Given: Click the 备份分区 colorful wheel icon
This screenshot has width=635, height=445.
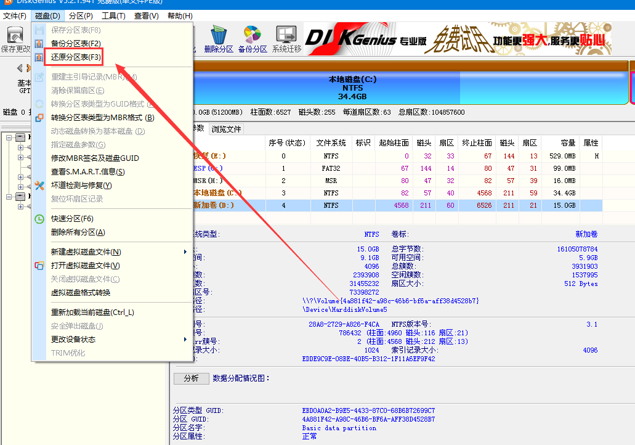Looking at the screenshot, I should (253, 39).
